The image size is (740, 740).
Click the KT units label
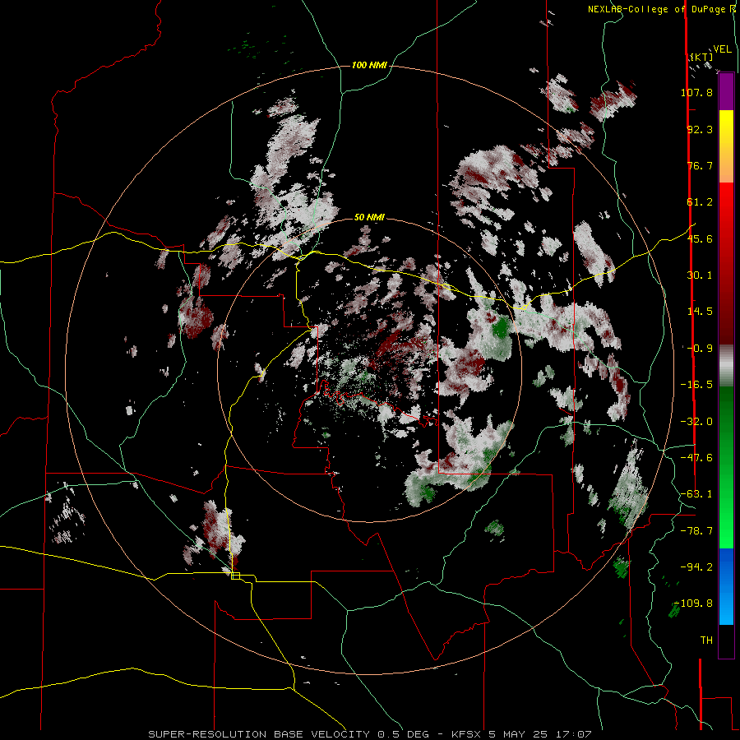(x=701, y=57)
